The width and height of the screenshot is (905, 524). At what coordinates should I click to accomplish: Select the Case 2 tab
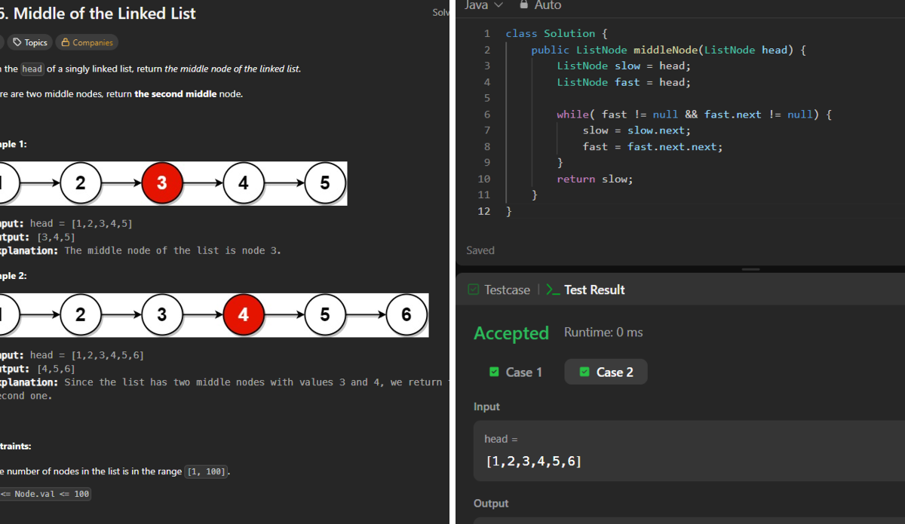click(606, 372)
